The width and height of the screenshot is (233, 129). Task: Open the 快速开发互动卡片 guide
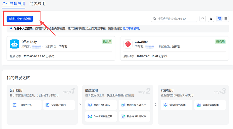pos(134,105)
